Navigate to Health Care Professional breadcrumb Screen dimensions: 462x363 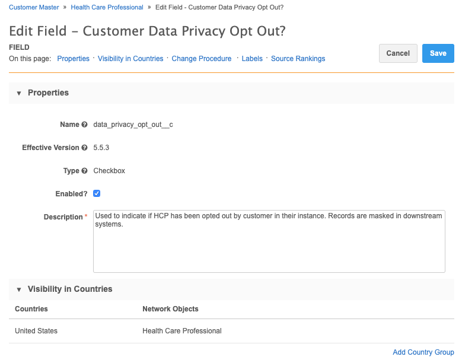tap(107, 7)
